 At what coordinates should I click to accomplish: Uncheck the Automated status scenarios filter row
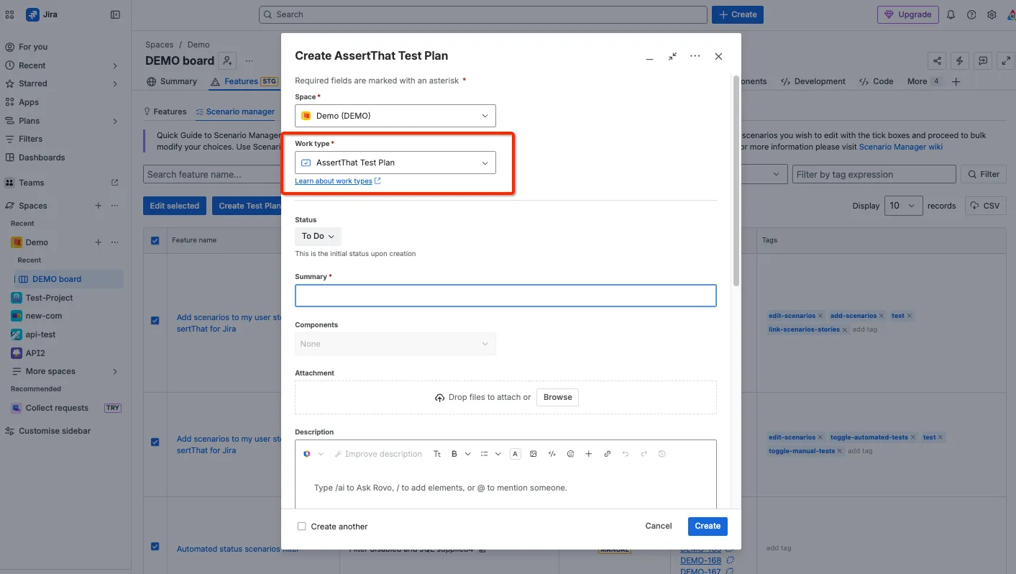pyautogui.click(x=155, y=547)
